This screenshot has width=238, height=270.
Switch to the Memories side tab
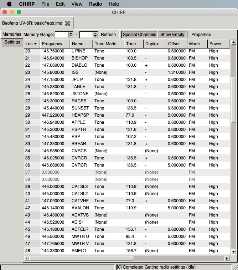point(12,34)
